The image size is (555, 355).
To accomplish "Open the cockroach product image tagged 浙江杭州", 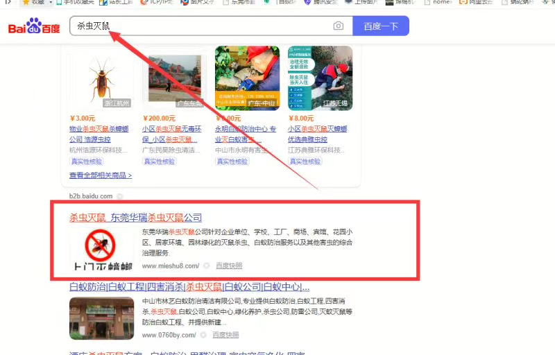I will click(x=101, y=78).
